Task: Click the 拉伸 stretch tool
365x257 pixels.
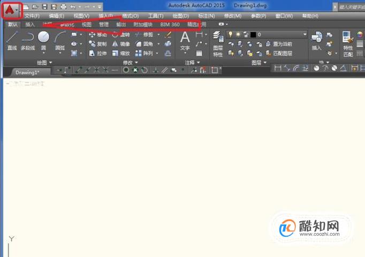Action: click(x=98, y=53)
